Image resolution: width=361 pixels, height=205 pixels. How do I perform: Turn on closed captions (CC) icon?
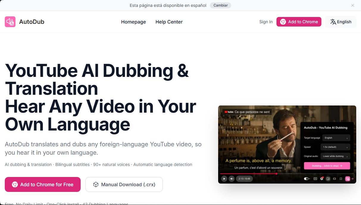tap(315, 179)
